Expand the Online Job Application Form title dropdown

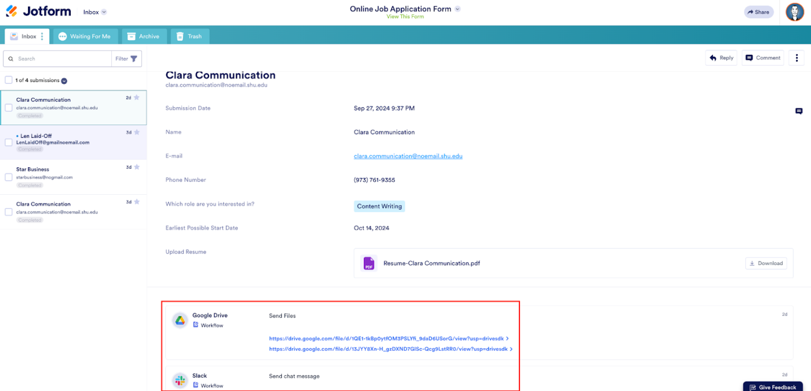(x=457, y=8)
